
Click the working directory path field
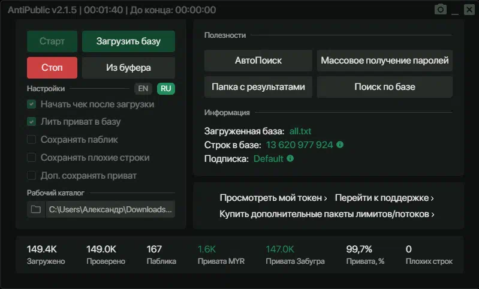point(110,209)
